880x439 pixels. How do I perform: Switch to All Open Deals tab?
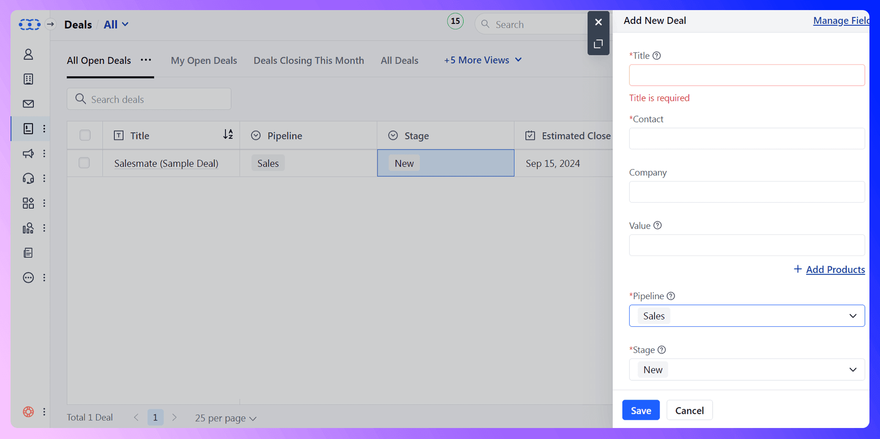point(99,60)
